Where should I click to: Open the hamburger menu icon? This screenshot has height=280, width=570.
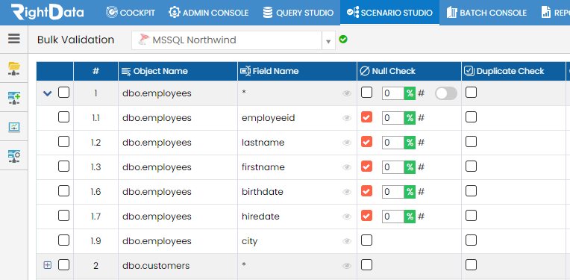tap(14, 39)
